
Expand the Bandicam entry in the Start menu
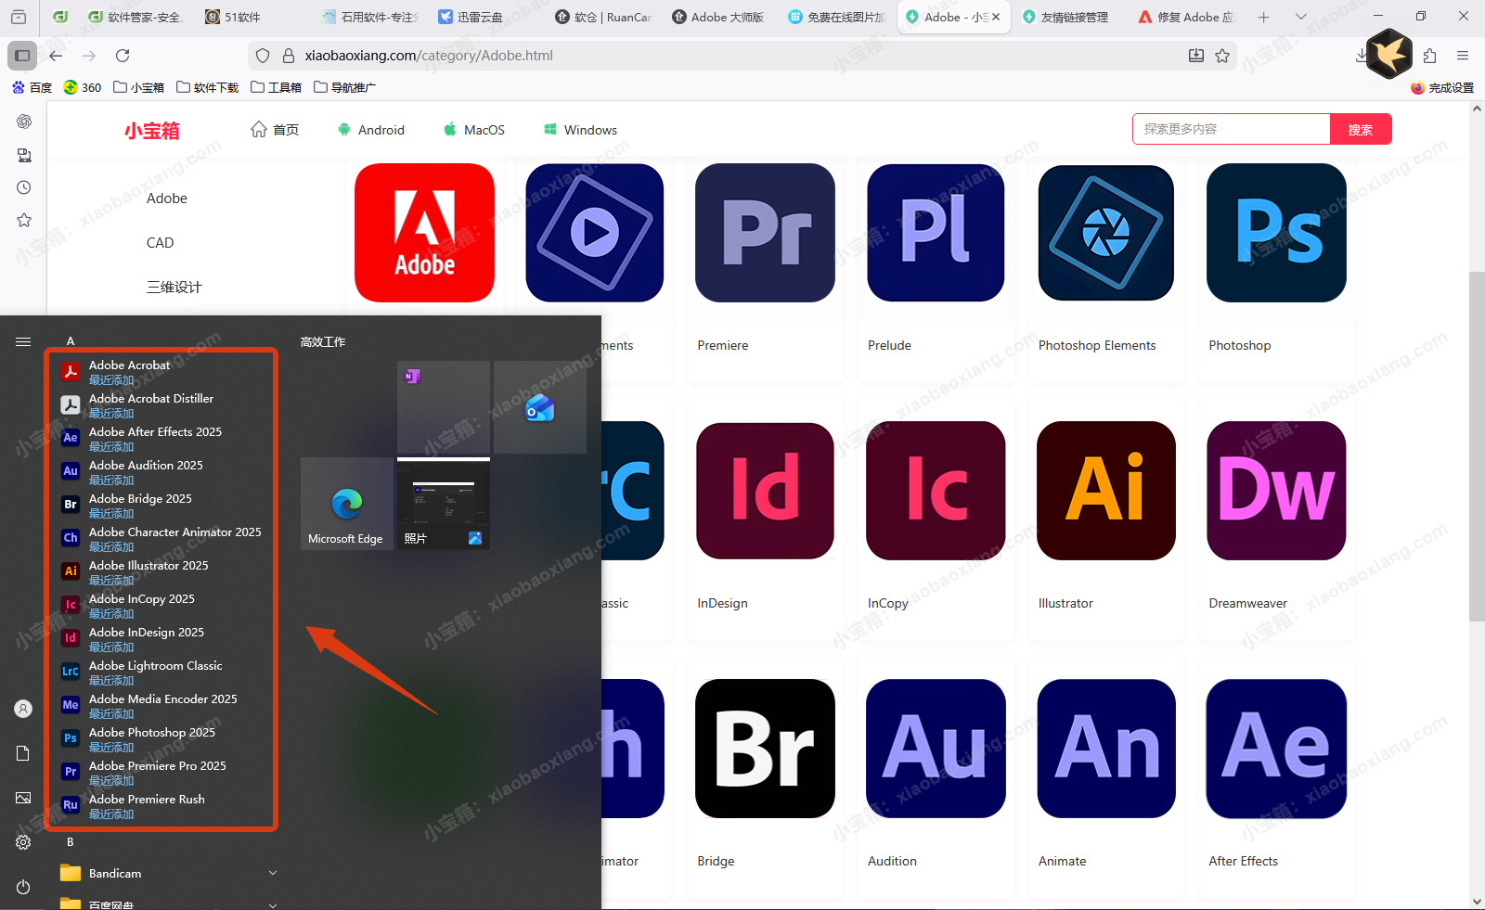[x=272, y=872]
